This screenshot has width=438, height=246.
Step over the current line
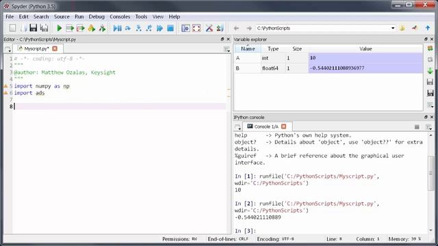pos(128,28)
